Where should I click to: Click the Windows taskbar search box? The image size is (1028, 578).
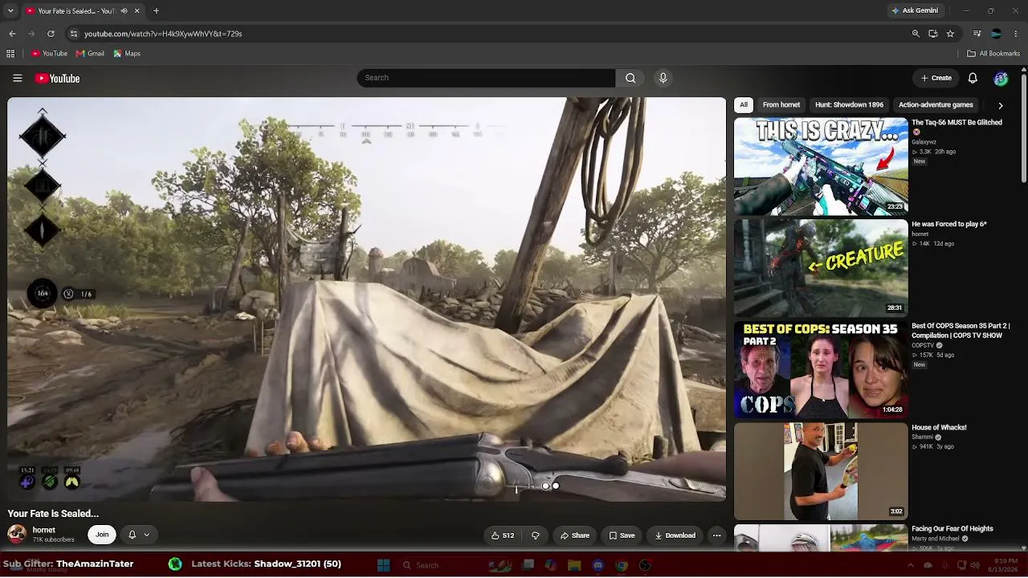pyautogui.click(x=440, y=565)
